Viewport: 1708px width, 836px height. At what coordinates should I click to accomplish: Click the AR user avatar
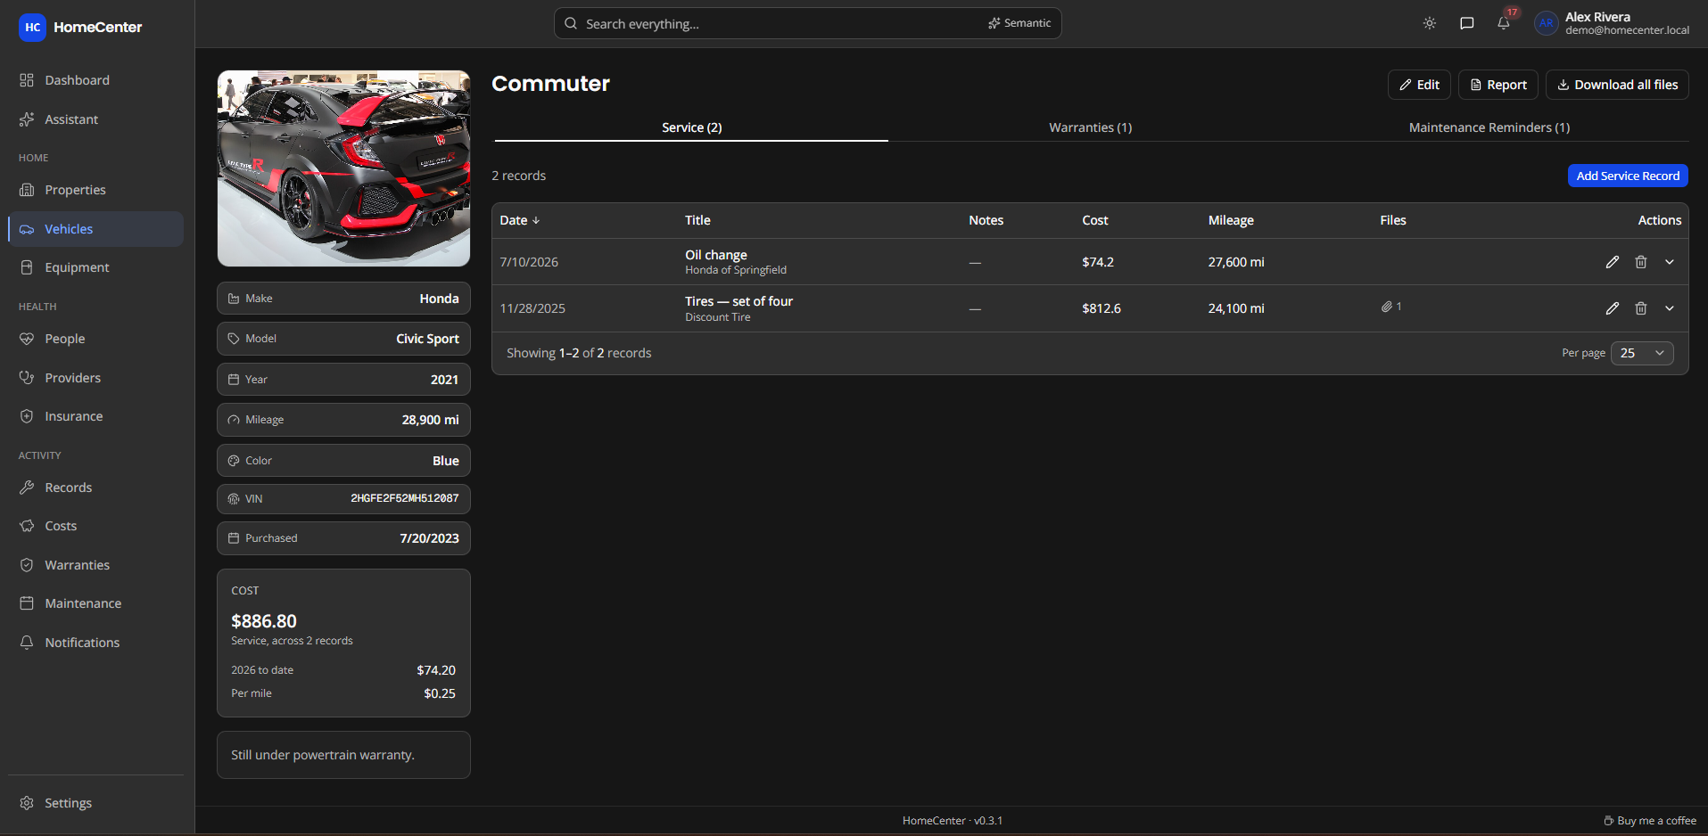point(1546,23)
